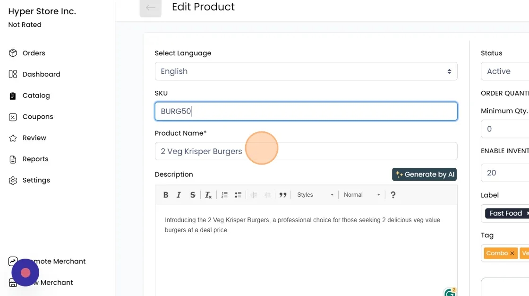
Task: Click the back arrow button
Action: click(x=151, y=8)
